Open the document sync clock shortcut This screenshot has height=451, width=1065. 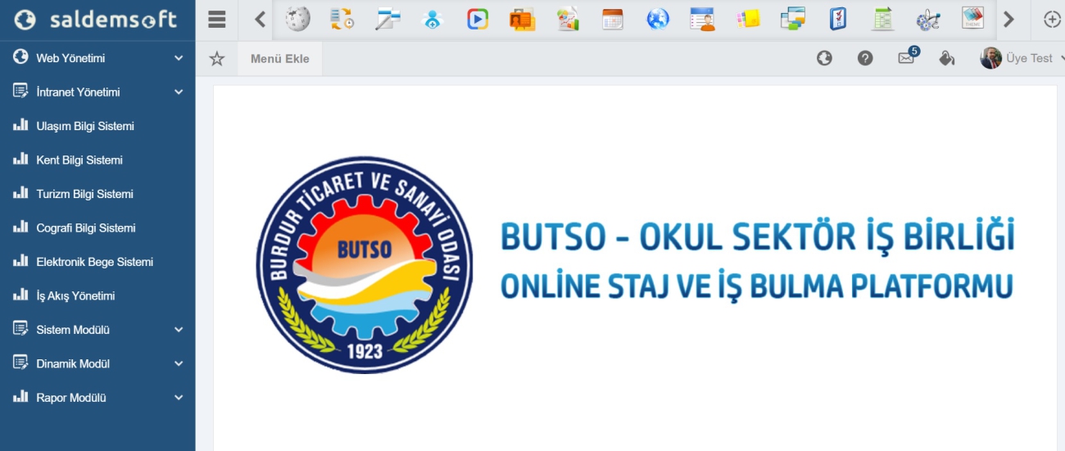pos(342,19)
